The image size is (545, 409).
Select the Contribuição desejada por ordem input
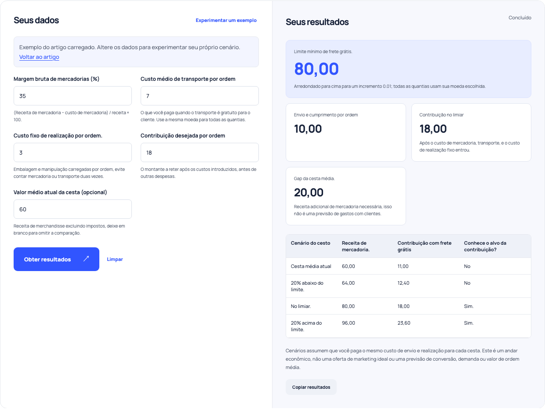pos(200,152)
